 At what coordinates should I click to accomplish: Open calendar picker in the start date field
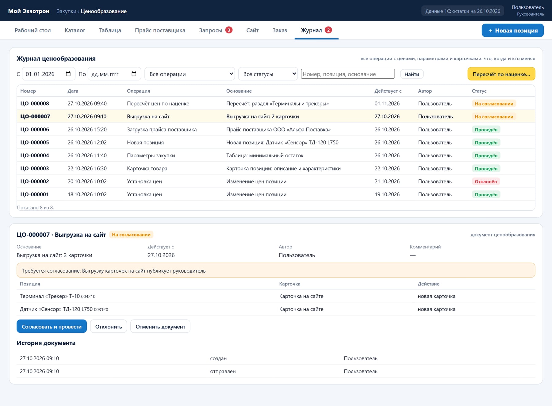(68, 74)
